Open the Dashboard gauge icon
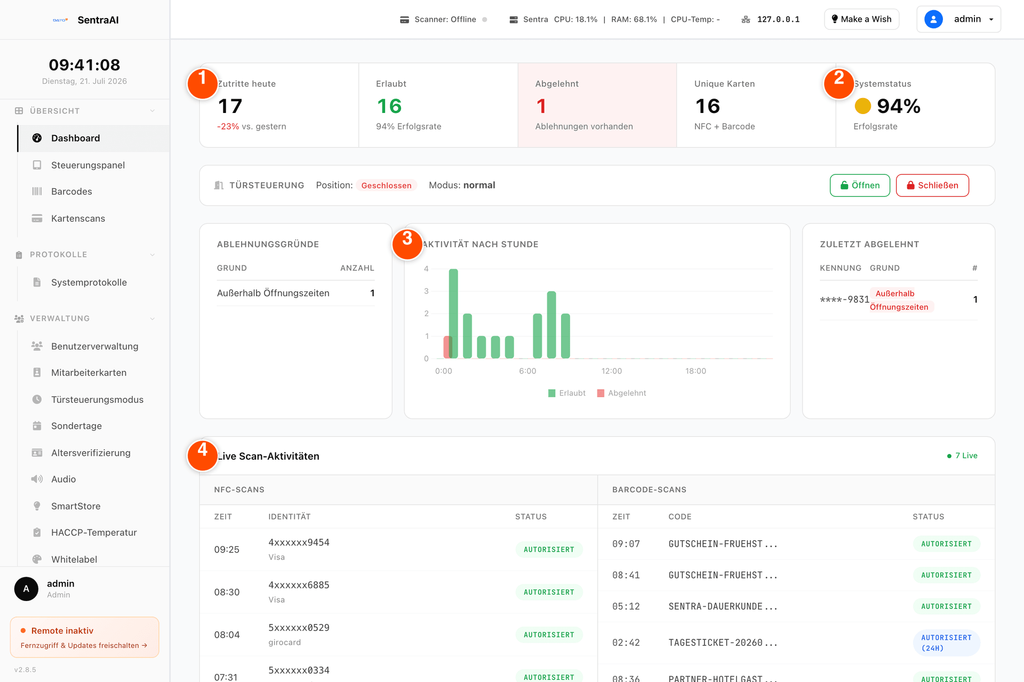Viewport: 1024px width, 682px height. click(37, 138)
